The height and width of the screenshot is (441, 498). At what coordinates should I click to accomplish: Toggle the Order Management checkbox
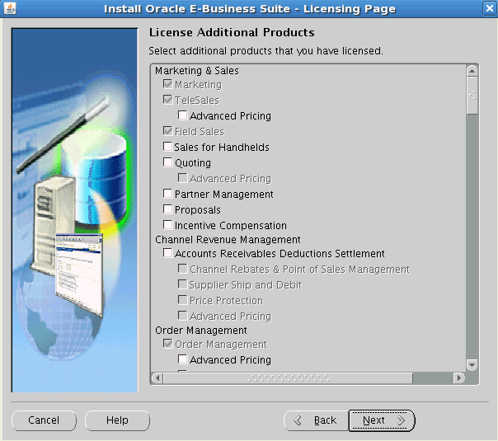[167, 344]
